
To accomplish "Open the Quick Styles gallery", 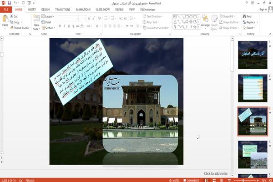I will click(214, 23).
